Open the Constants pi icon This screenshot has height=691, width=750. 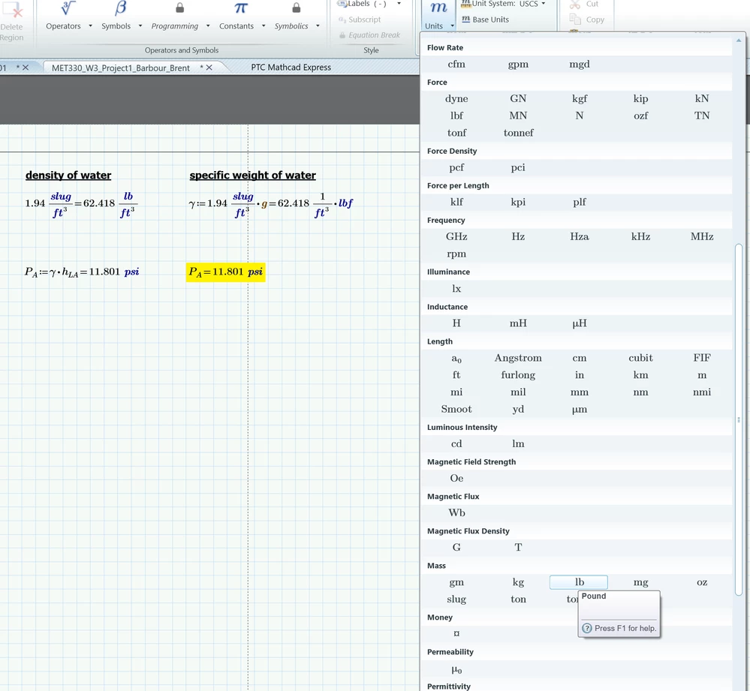[x=240, y=8]
